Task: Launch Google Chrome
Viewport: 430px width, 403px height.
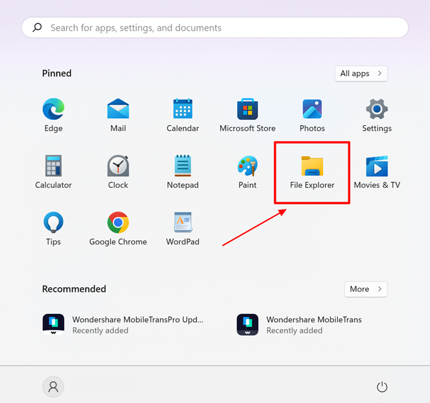Action: (118, 229)
